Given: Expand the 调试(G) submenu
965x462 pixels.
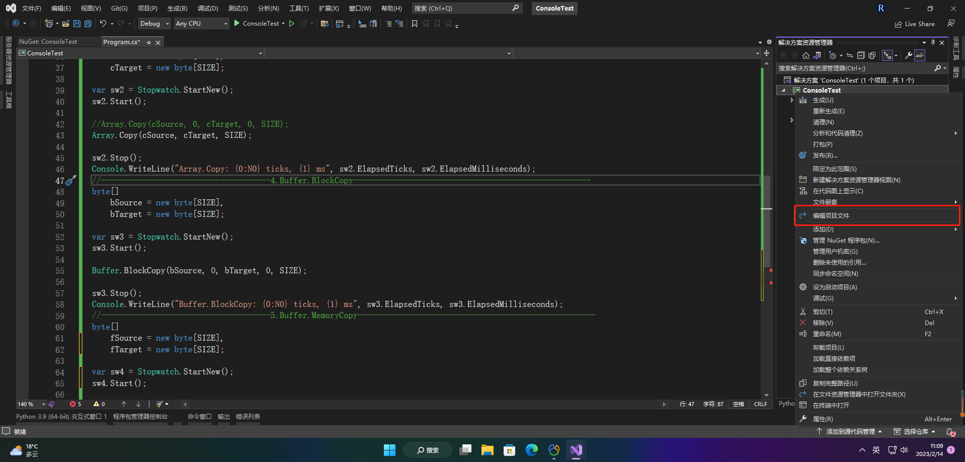Looking at the screenshot, I should point(878,298).
